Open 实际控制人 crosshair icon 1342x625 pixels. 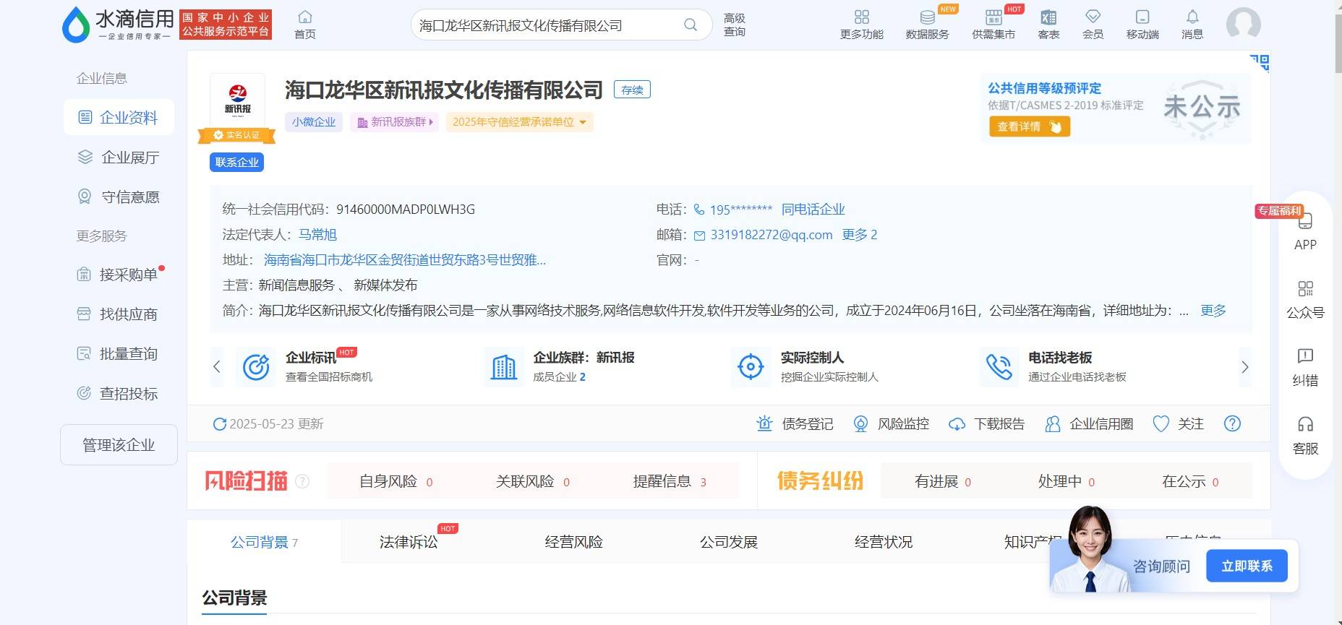(x=751, y=367)
